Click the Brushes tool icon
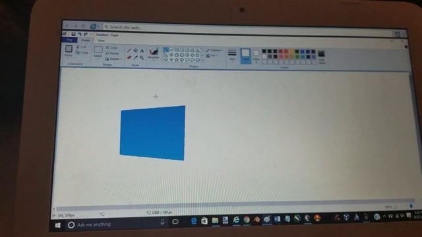 (x=154, y=51)
